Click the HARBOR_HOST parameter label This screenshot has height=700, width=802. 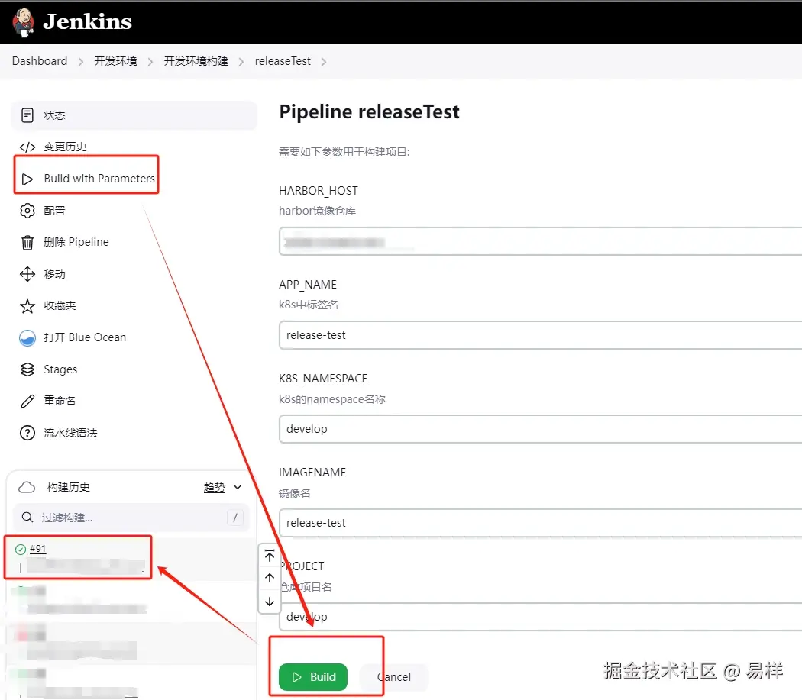[x=319, y=191]
